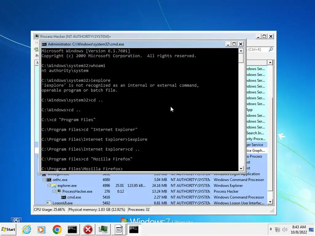Select the explorer.exe process row
This screenshot has height=236, width=315.
tap(151, 186)
